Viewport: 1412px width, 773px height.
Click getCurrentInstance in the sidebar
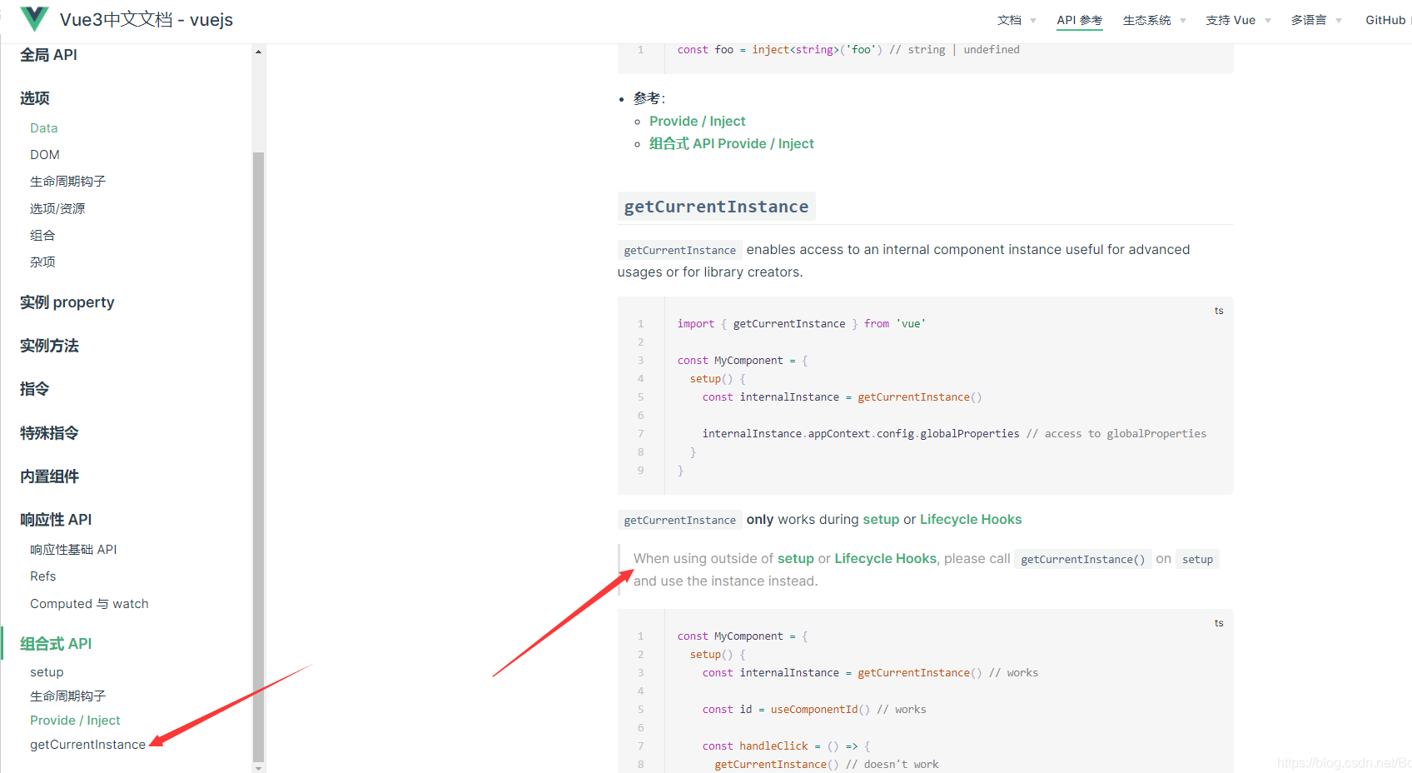(x=87, y=745)
